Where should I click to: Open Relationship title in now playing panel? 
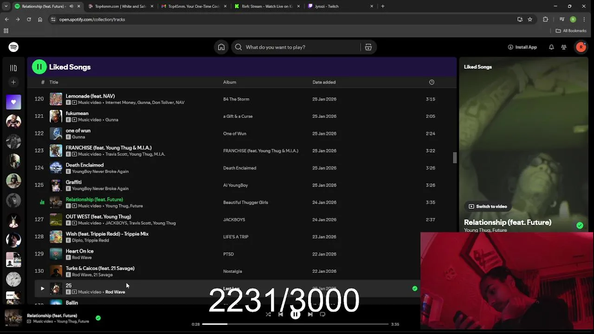(508, 222)
